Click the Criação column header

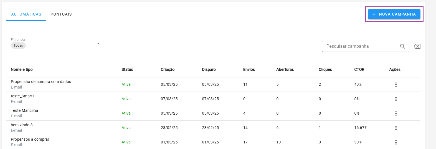tap(168, 69)
